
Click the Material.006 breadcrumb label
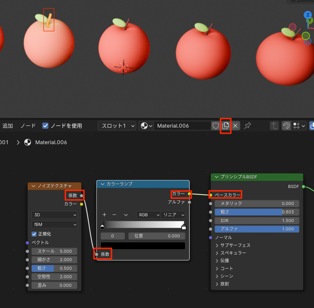coord(51,142)
